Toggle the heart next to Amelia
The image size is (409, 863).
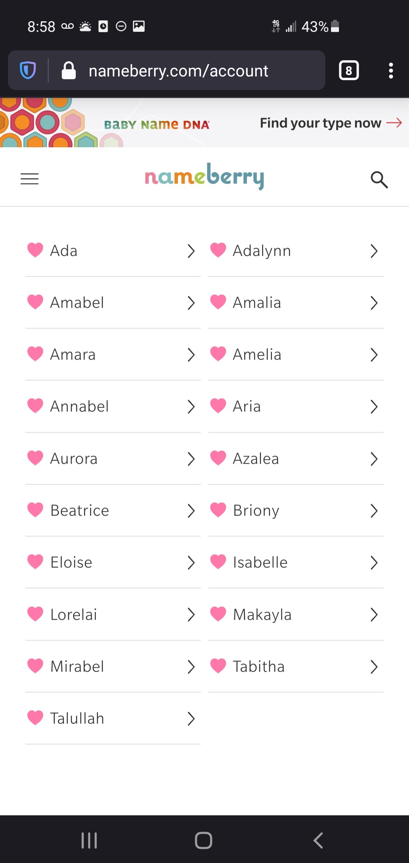218,354
